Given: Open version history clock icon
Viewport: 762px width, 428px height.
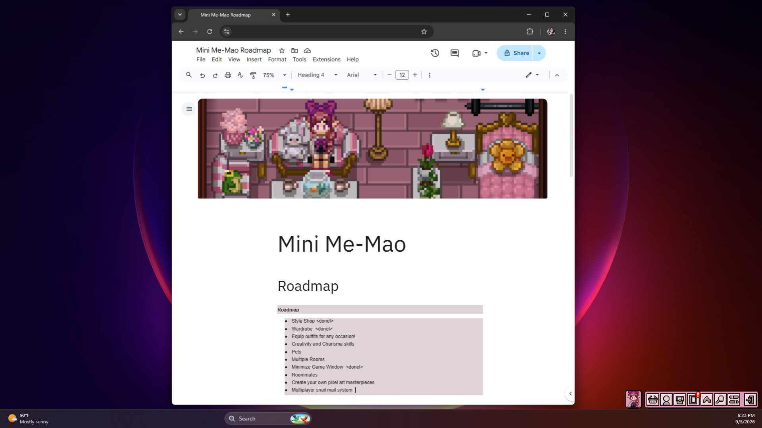Looking at the screenshot, I should (435, 53).
